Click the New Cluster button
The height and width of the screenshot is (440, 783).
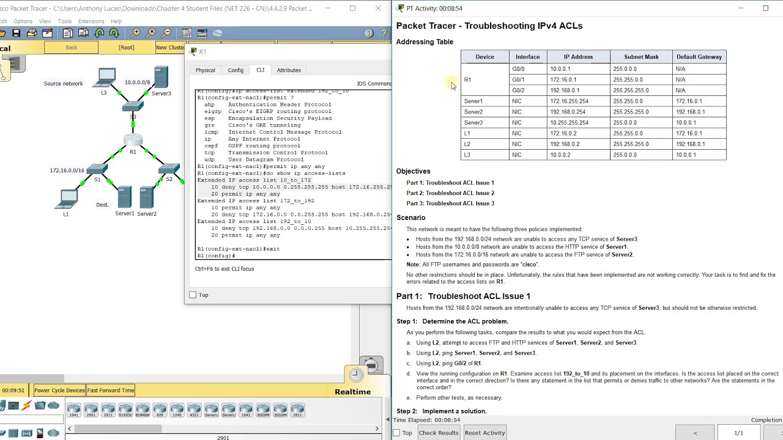coord(169,48)
